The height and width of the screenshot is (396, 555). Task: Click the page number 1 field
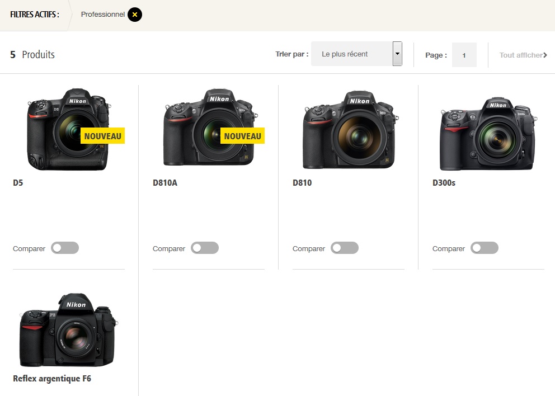464,55
